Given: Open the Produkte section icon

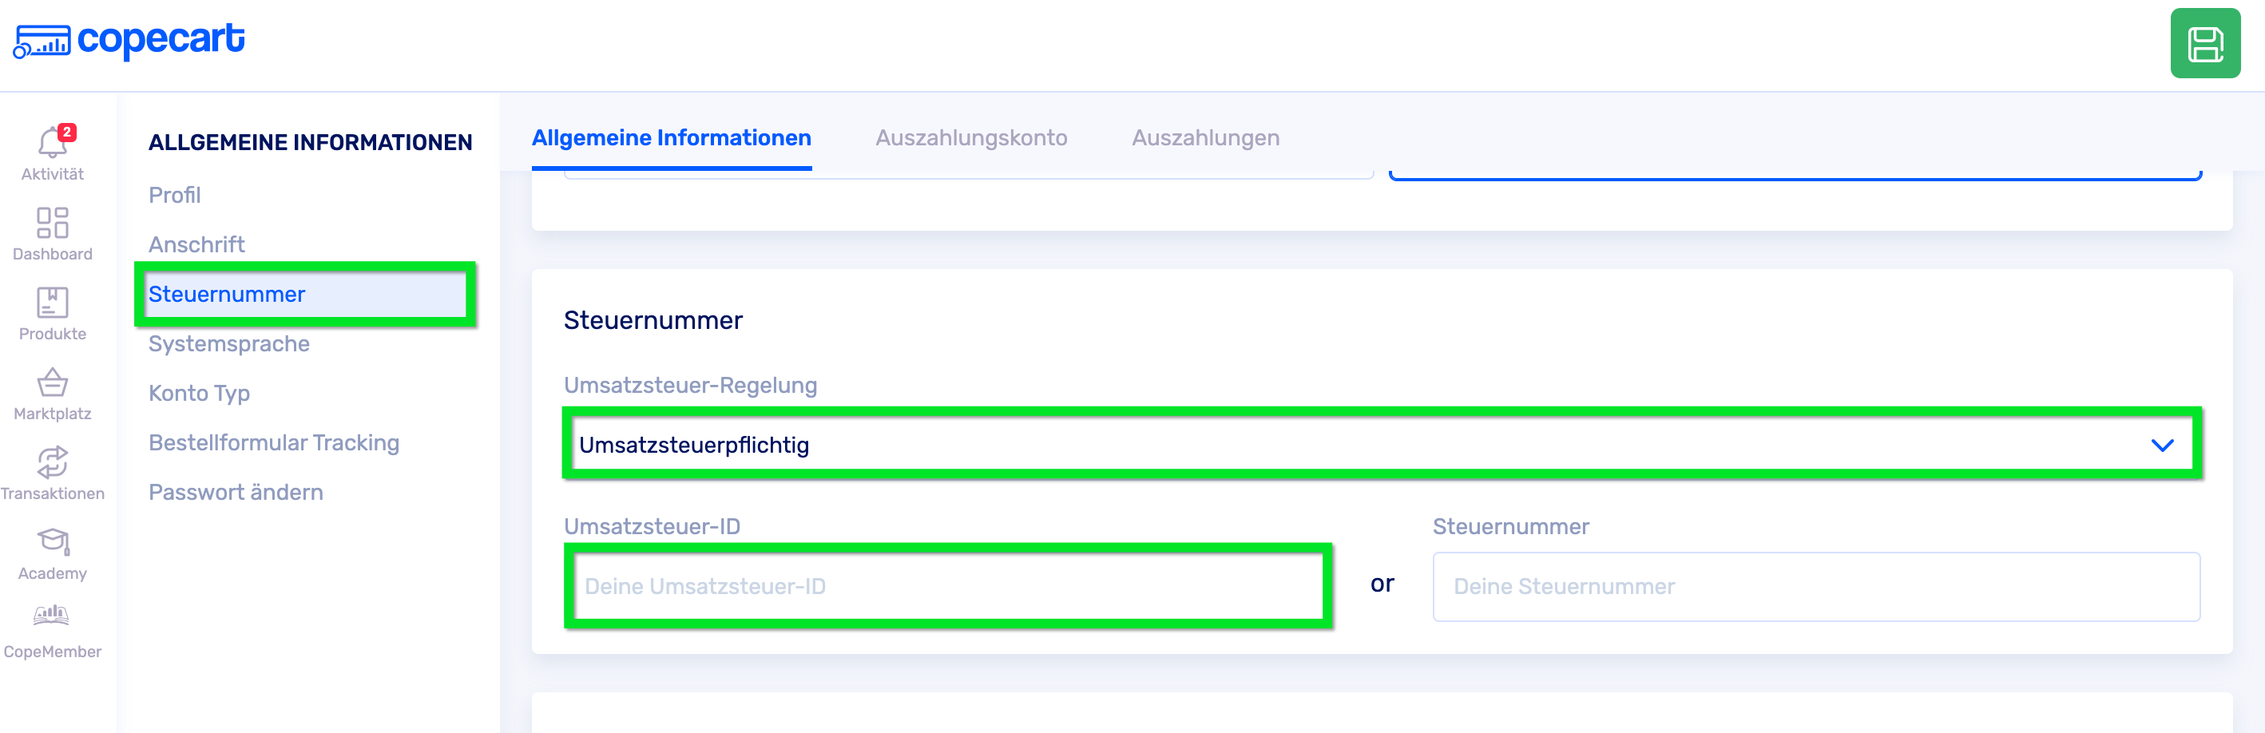Looking at the screenshot, I should point(52,303).
